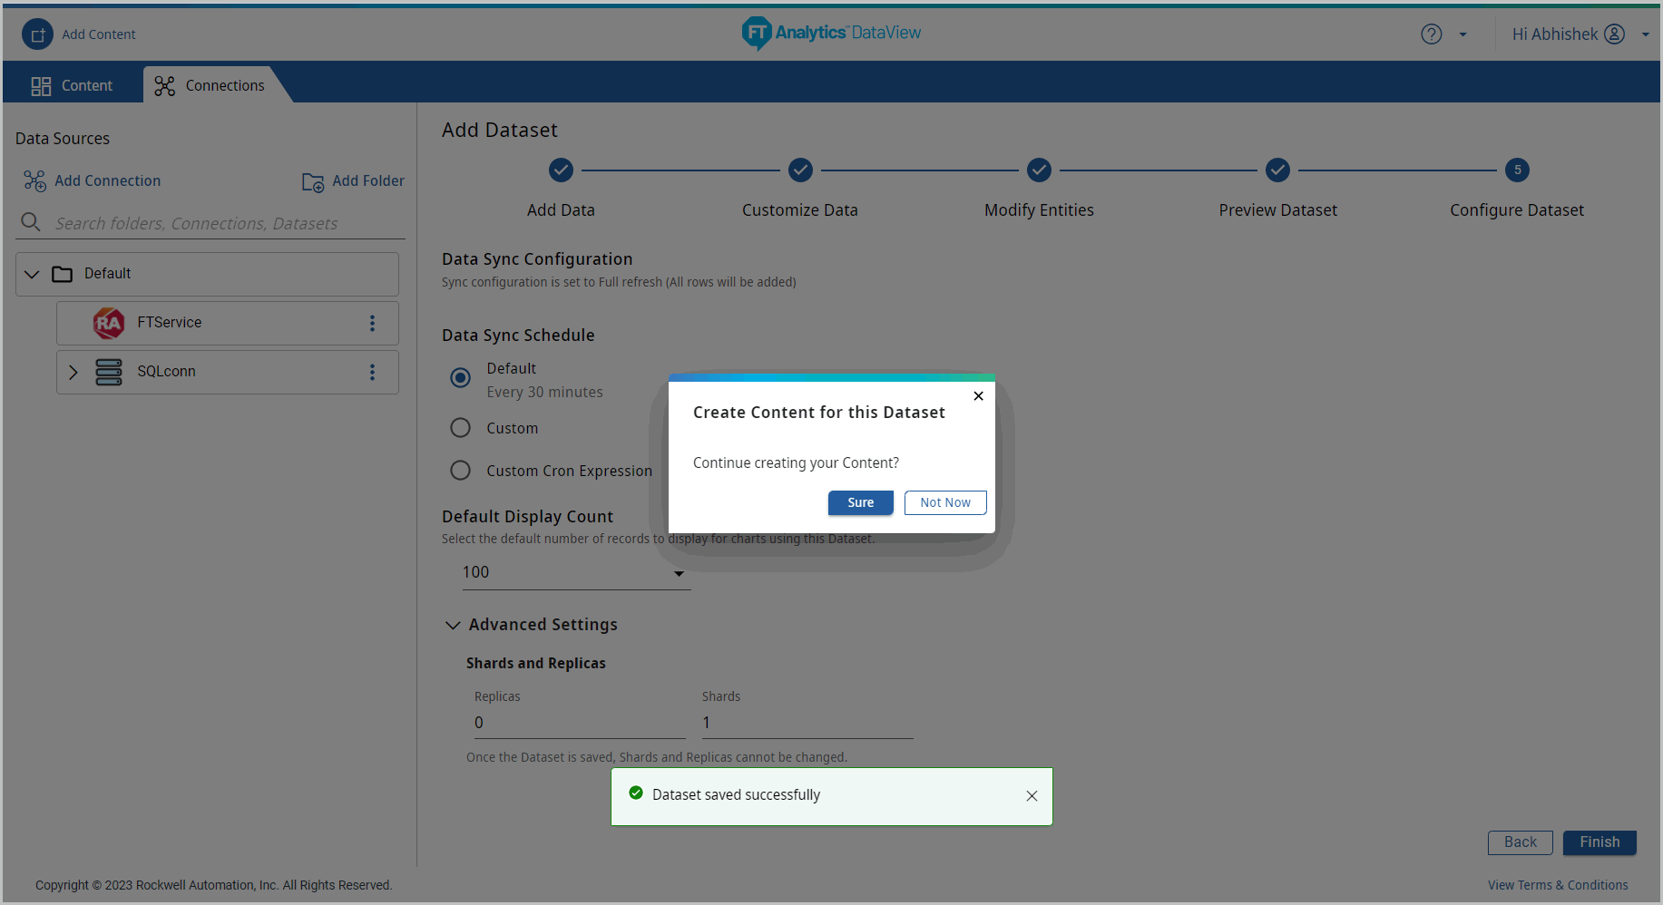
Task: Select the Default sync schedule radio
Action: (x=461, y=377)
